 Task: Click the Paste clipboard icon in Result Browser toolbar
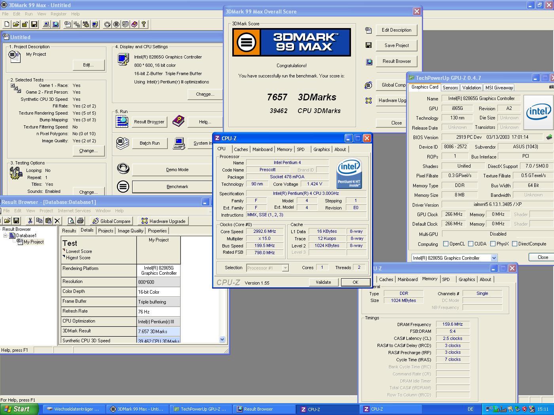48,221
